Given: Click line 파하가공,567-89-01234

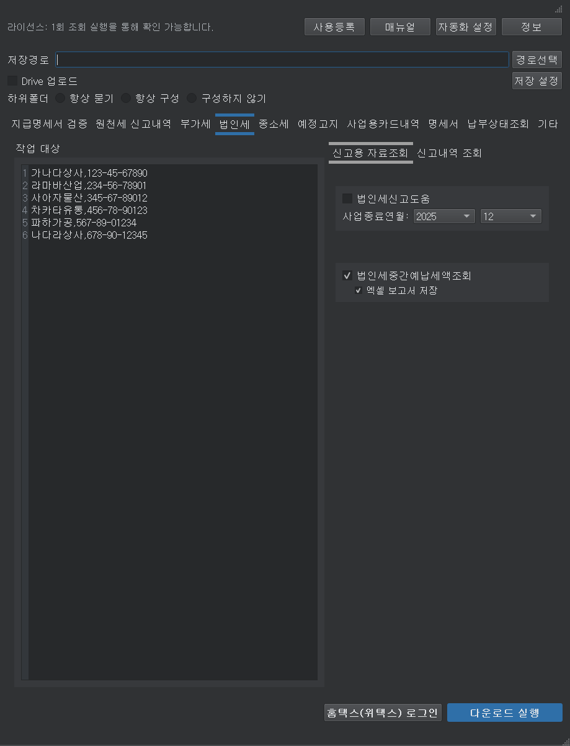Looking at the screenshot, I should (x=84, y=223).
